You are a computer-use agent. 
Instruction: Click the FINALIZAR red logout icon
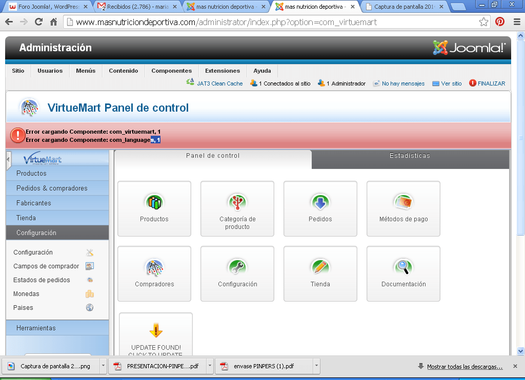tap(472, 83)
